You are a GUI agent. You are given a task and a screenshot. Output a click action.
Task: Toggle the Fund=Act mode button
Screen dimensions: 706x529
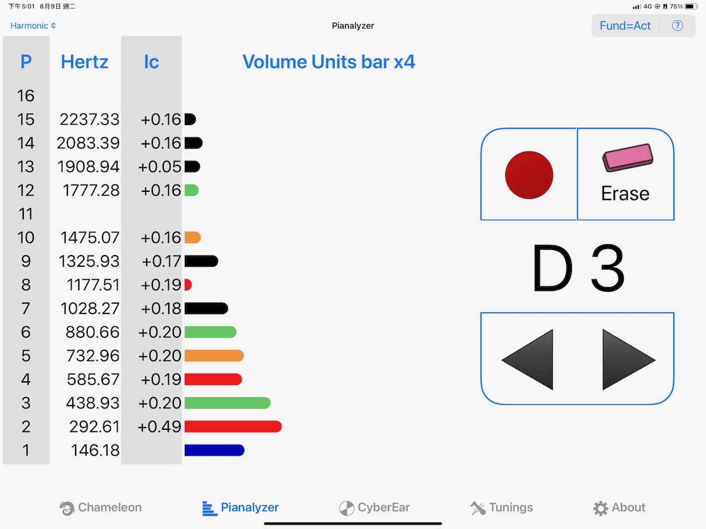[x=625, y=26]
